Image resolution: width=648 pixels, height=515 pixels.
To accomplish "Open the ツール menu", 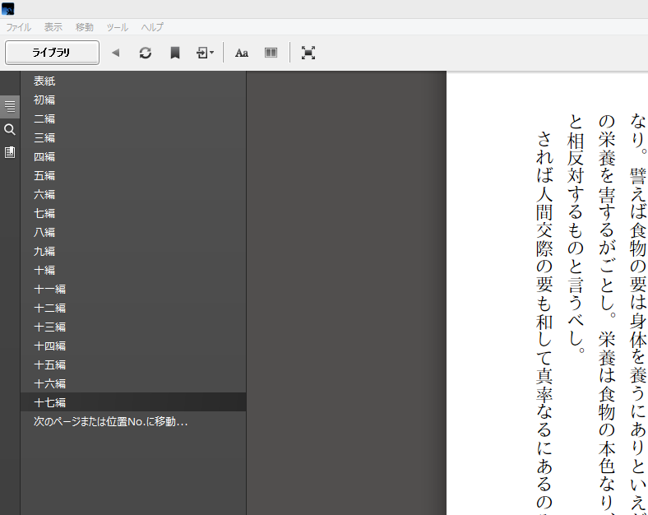I will click(118, 27).
